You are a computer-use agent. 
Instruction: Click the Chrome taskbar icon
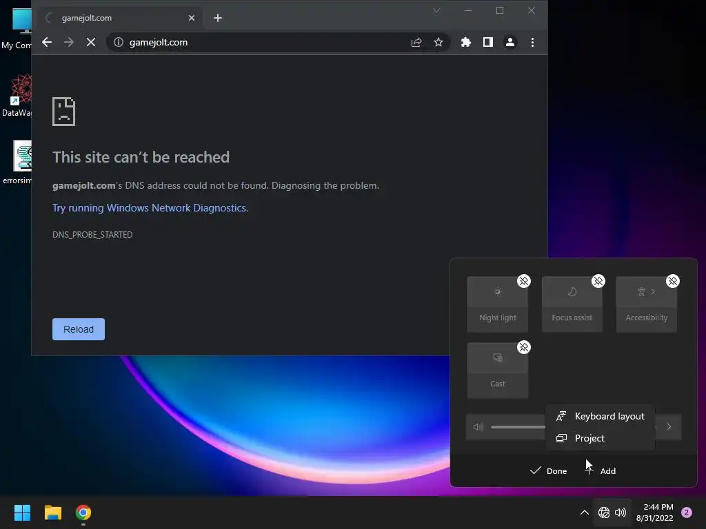point(83,512)
